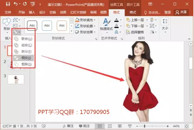Switch to the 插入 ribbon tab
Screen dimensions: 194x130
tap(32, 12)
